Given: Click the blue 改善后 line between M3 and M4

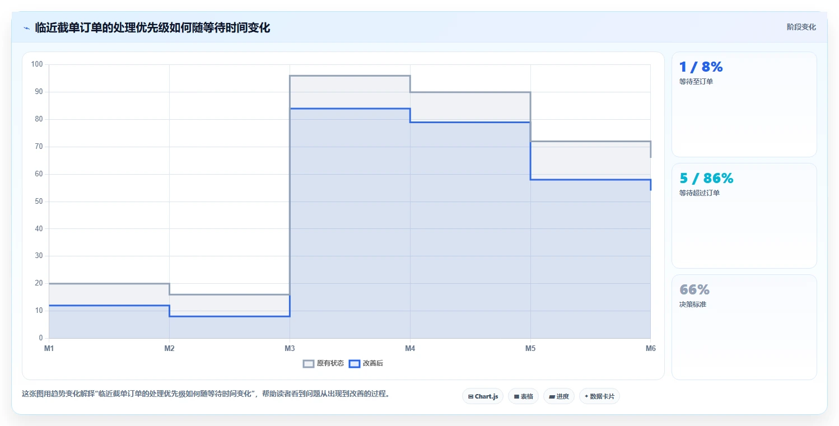Looking at the screenshot, I should pos(349,109).
